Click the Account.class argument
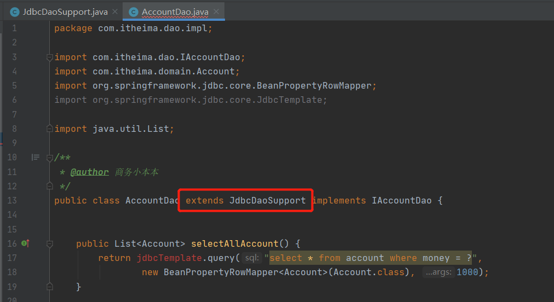 [x=369, y=272]
